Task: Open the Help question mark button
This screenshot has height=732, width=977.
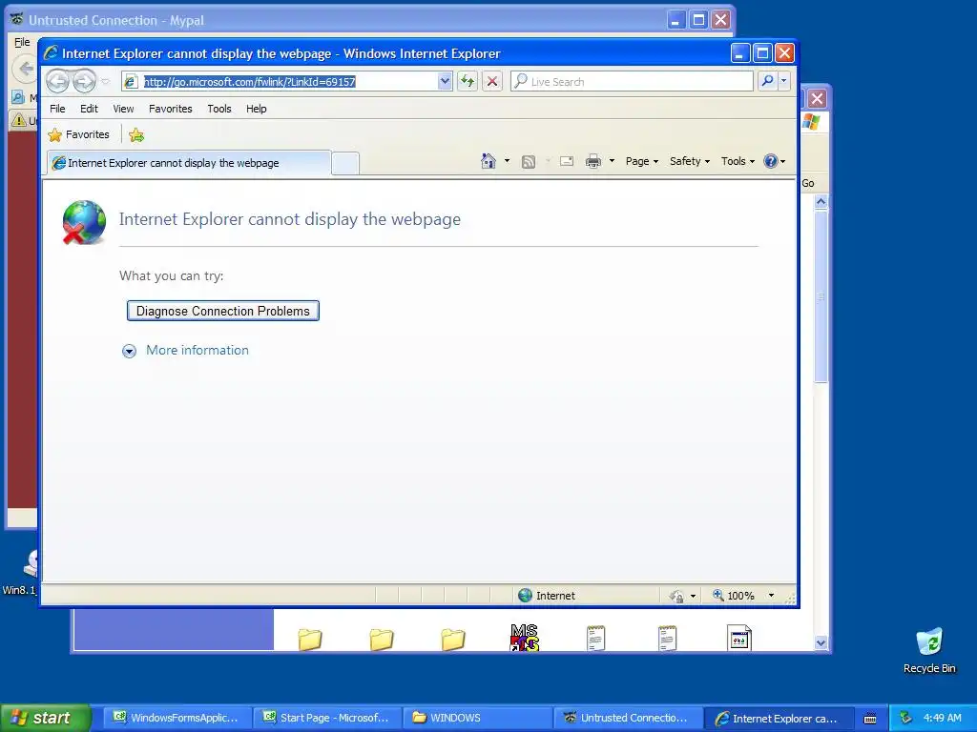Action: [775, 161]
